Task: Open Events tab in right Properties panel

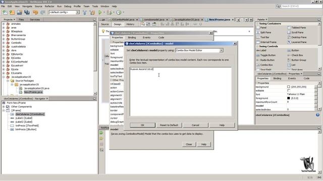Action: [292, 78]
